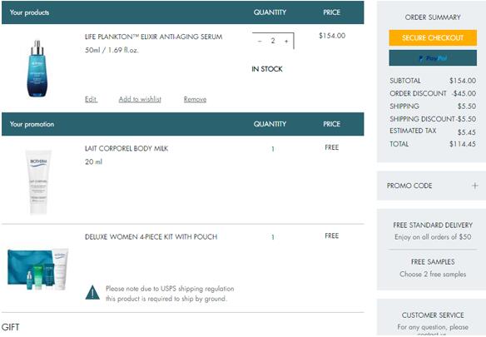View Lait Corporel Body Milk tube image

tap(38, 182)
